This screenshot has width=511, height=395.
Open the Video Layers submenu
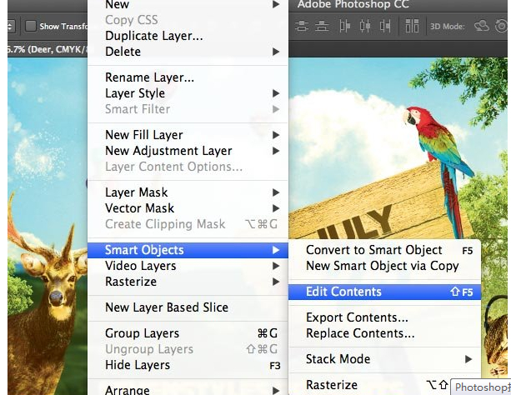tap(188, 266)
